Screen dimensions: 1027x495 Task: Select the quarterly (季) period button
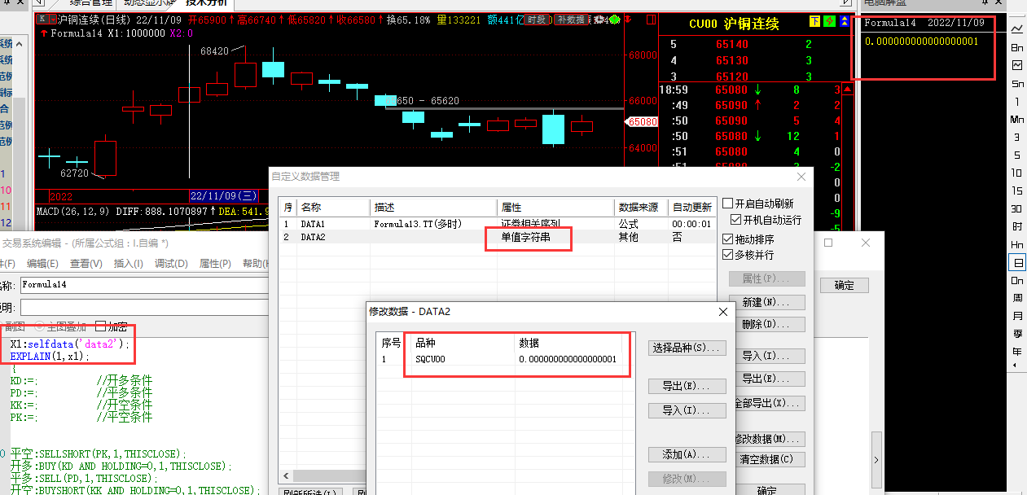(1017, 334)
